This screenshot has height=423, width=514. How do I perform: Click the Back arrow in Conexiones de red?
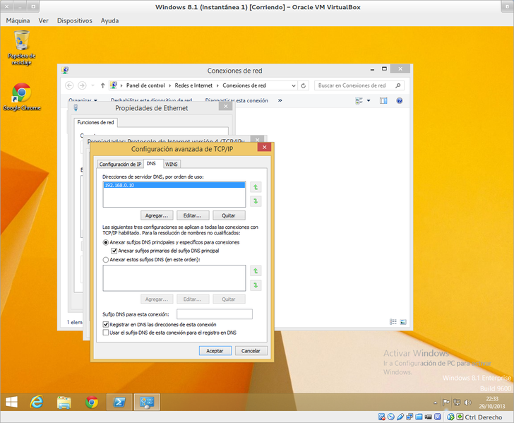click(x=69, y=85)
